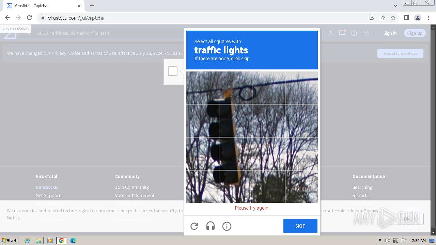Open volume control in system tray
436x245 pixels.
coord(387,241)
